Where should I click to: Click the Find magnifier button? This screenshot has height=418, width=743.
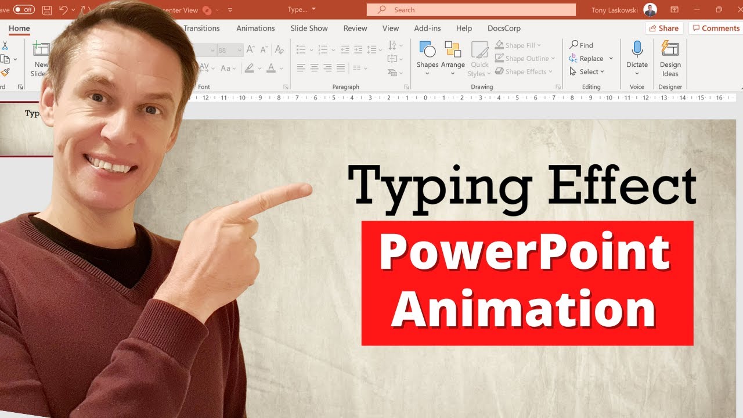(581, 45)
